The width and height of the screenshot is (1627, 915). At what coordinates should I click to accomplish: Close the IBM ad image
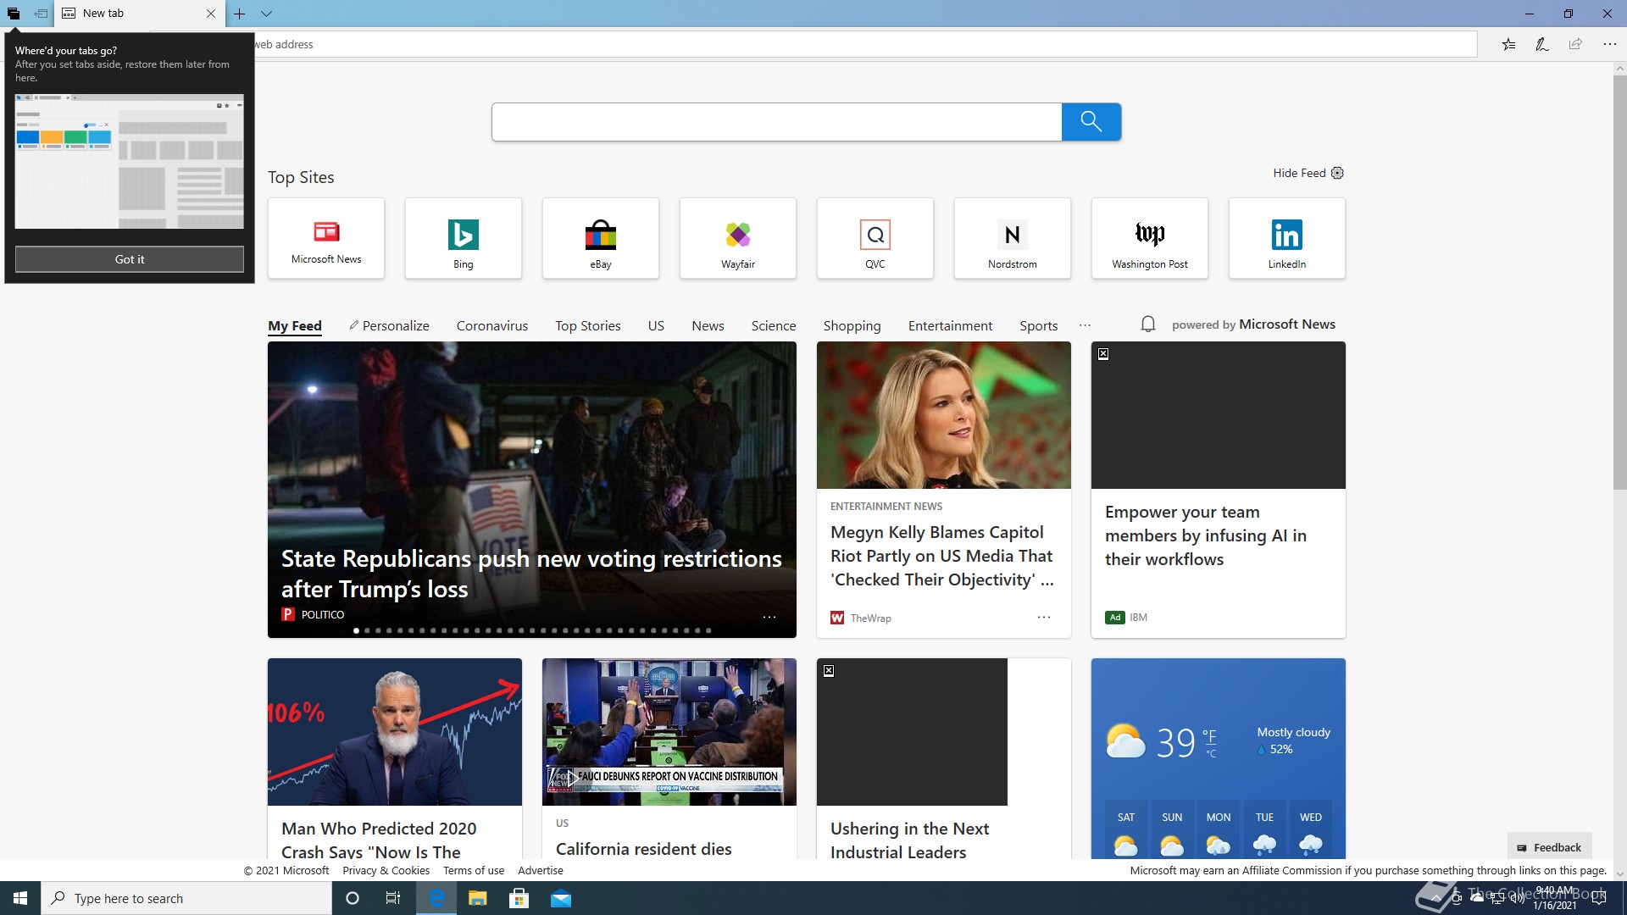(x=1103, y=354)
